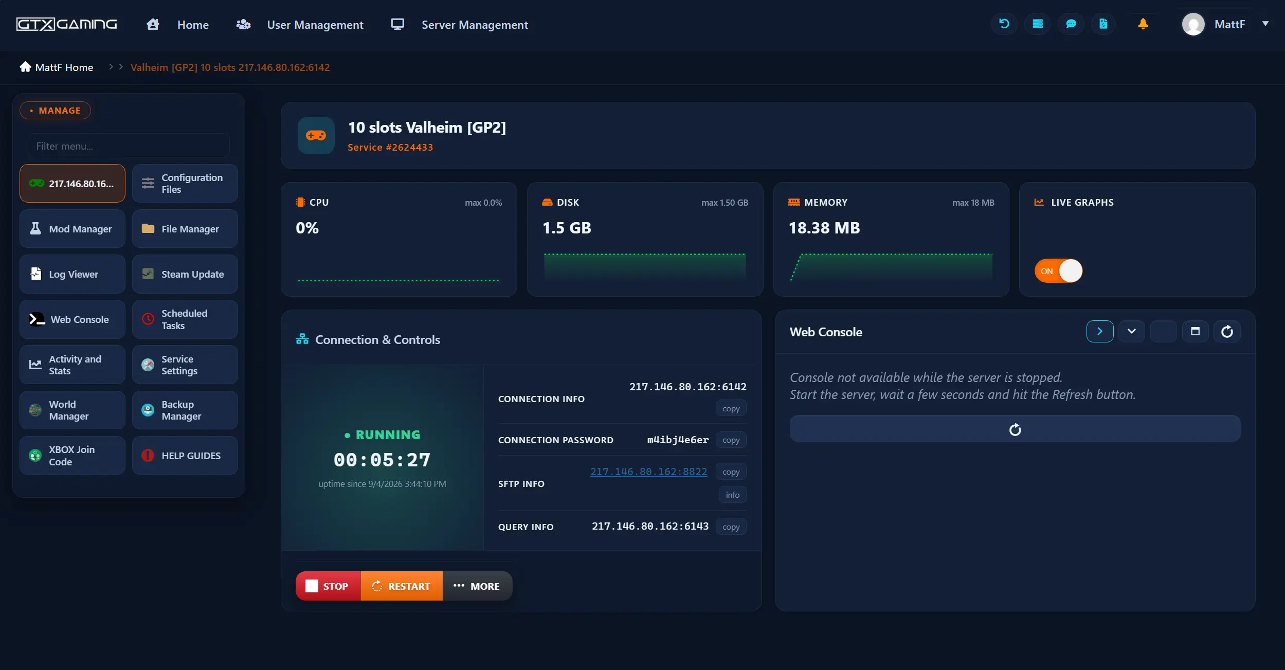Restart the server with RESTART button

click(x=402, y=586)
